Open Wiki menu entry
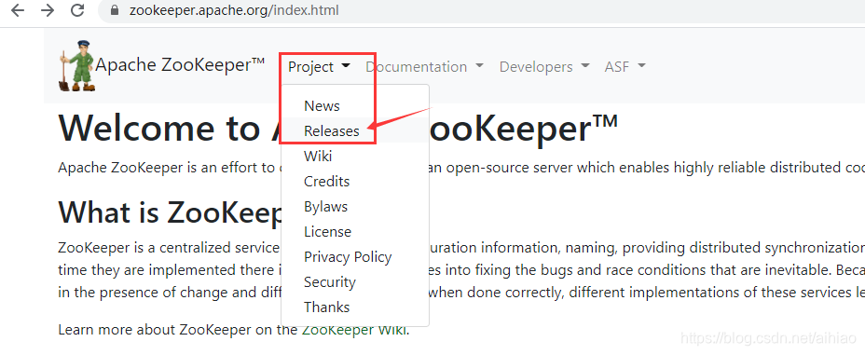 (x=355, y=157)
